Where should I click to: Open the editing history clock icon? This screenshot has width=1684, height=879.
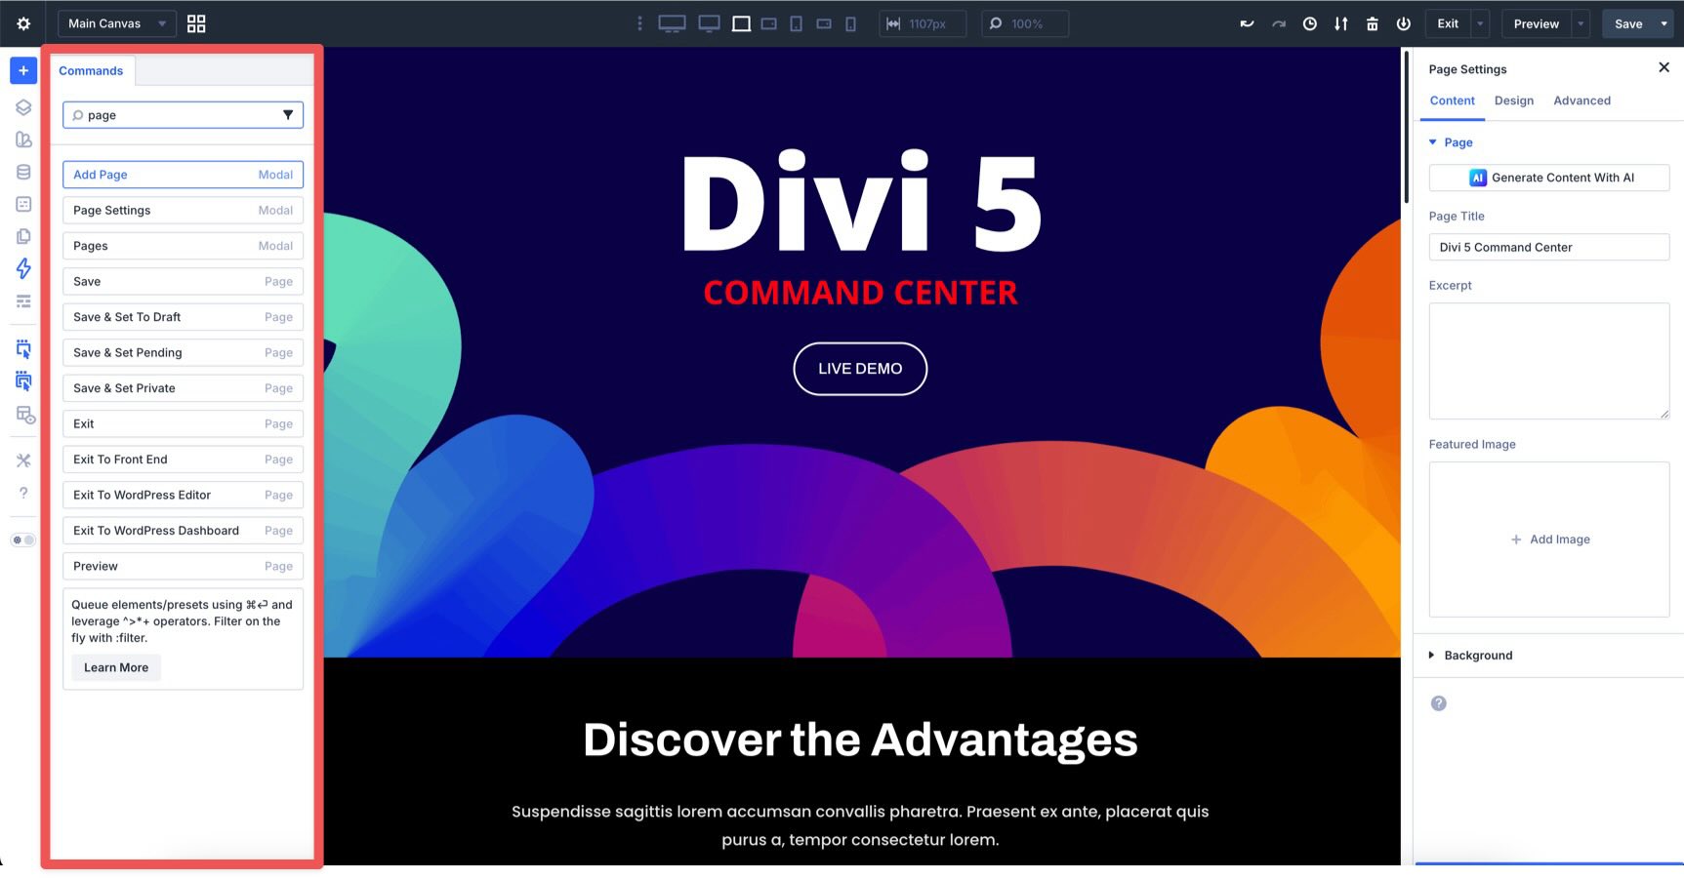1309,23
